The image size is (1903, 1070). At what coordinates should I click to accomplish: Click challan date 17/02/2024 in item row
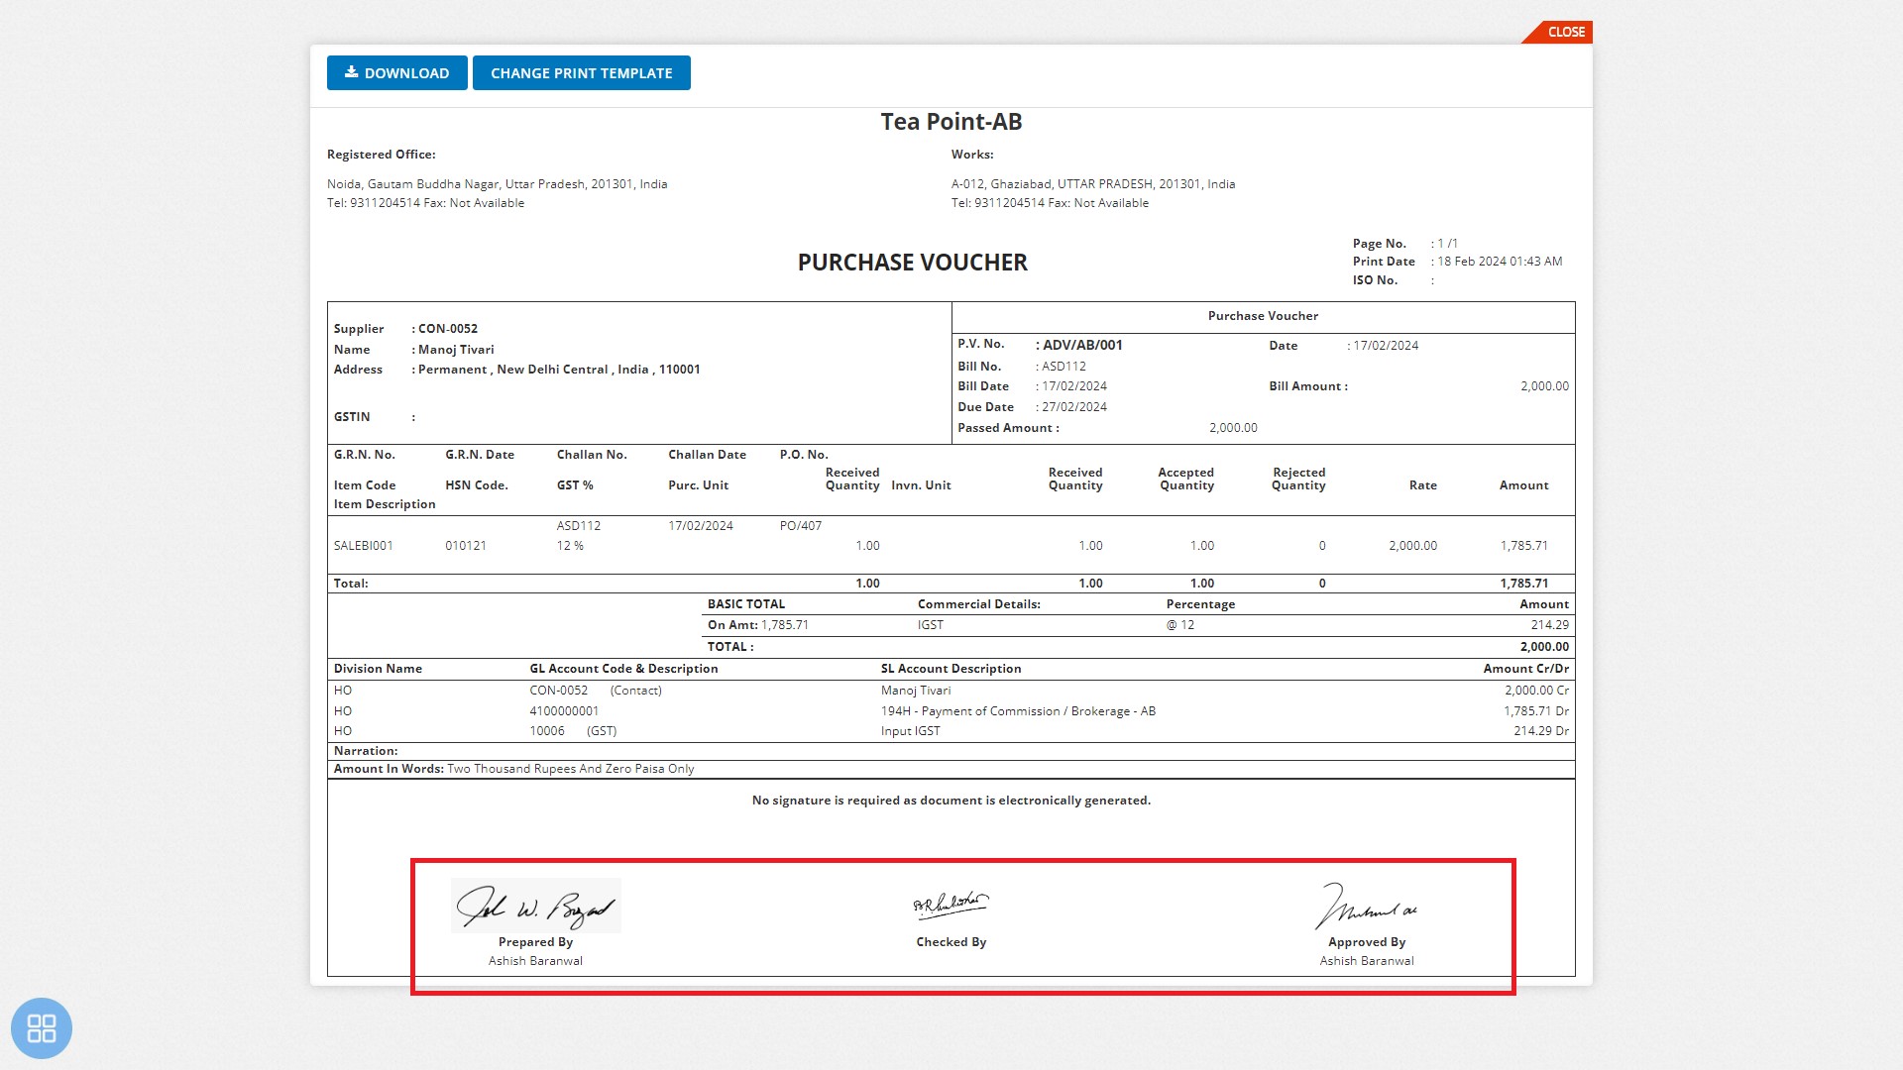(x=701, y=526)
